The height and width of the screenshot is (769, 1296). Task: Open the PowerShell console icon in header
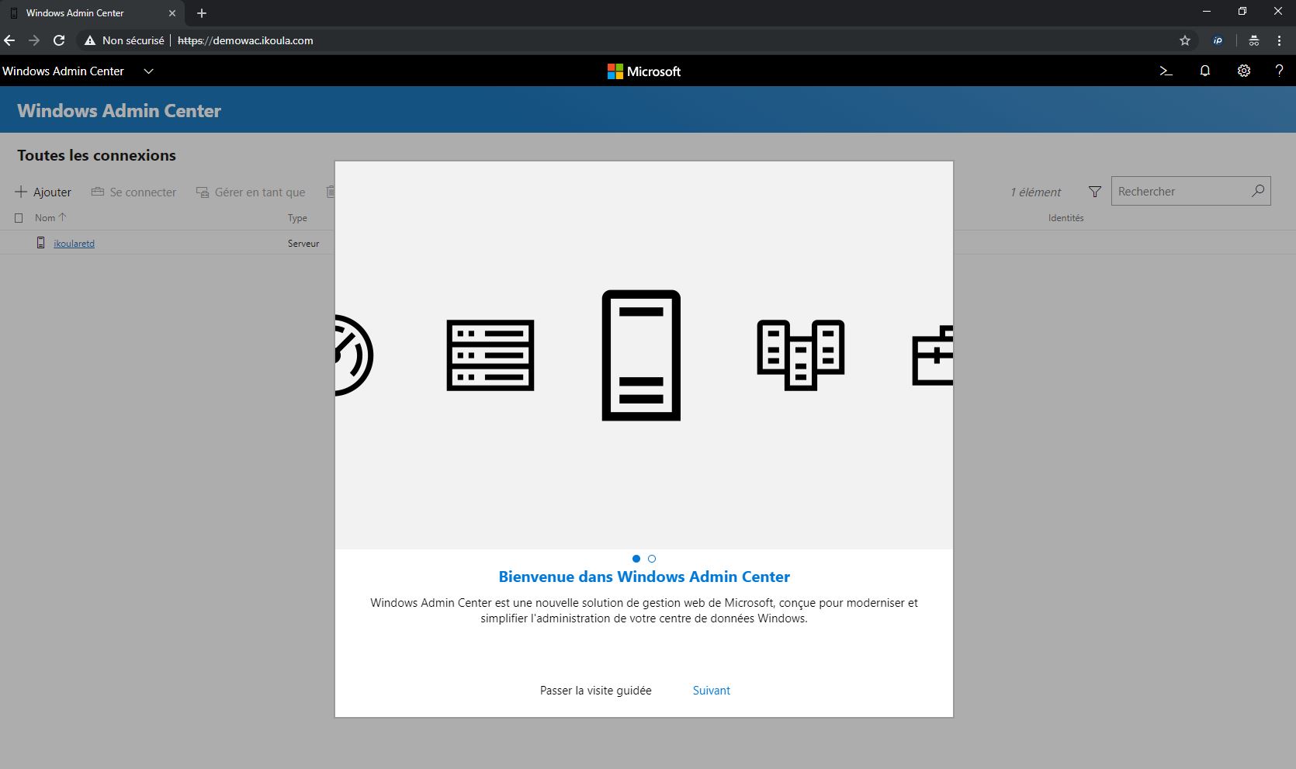coord(1166,71)
